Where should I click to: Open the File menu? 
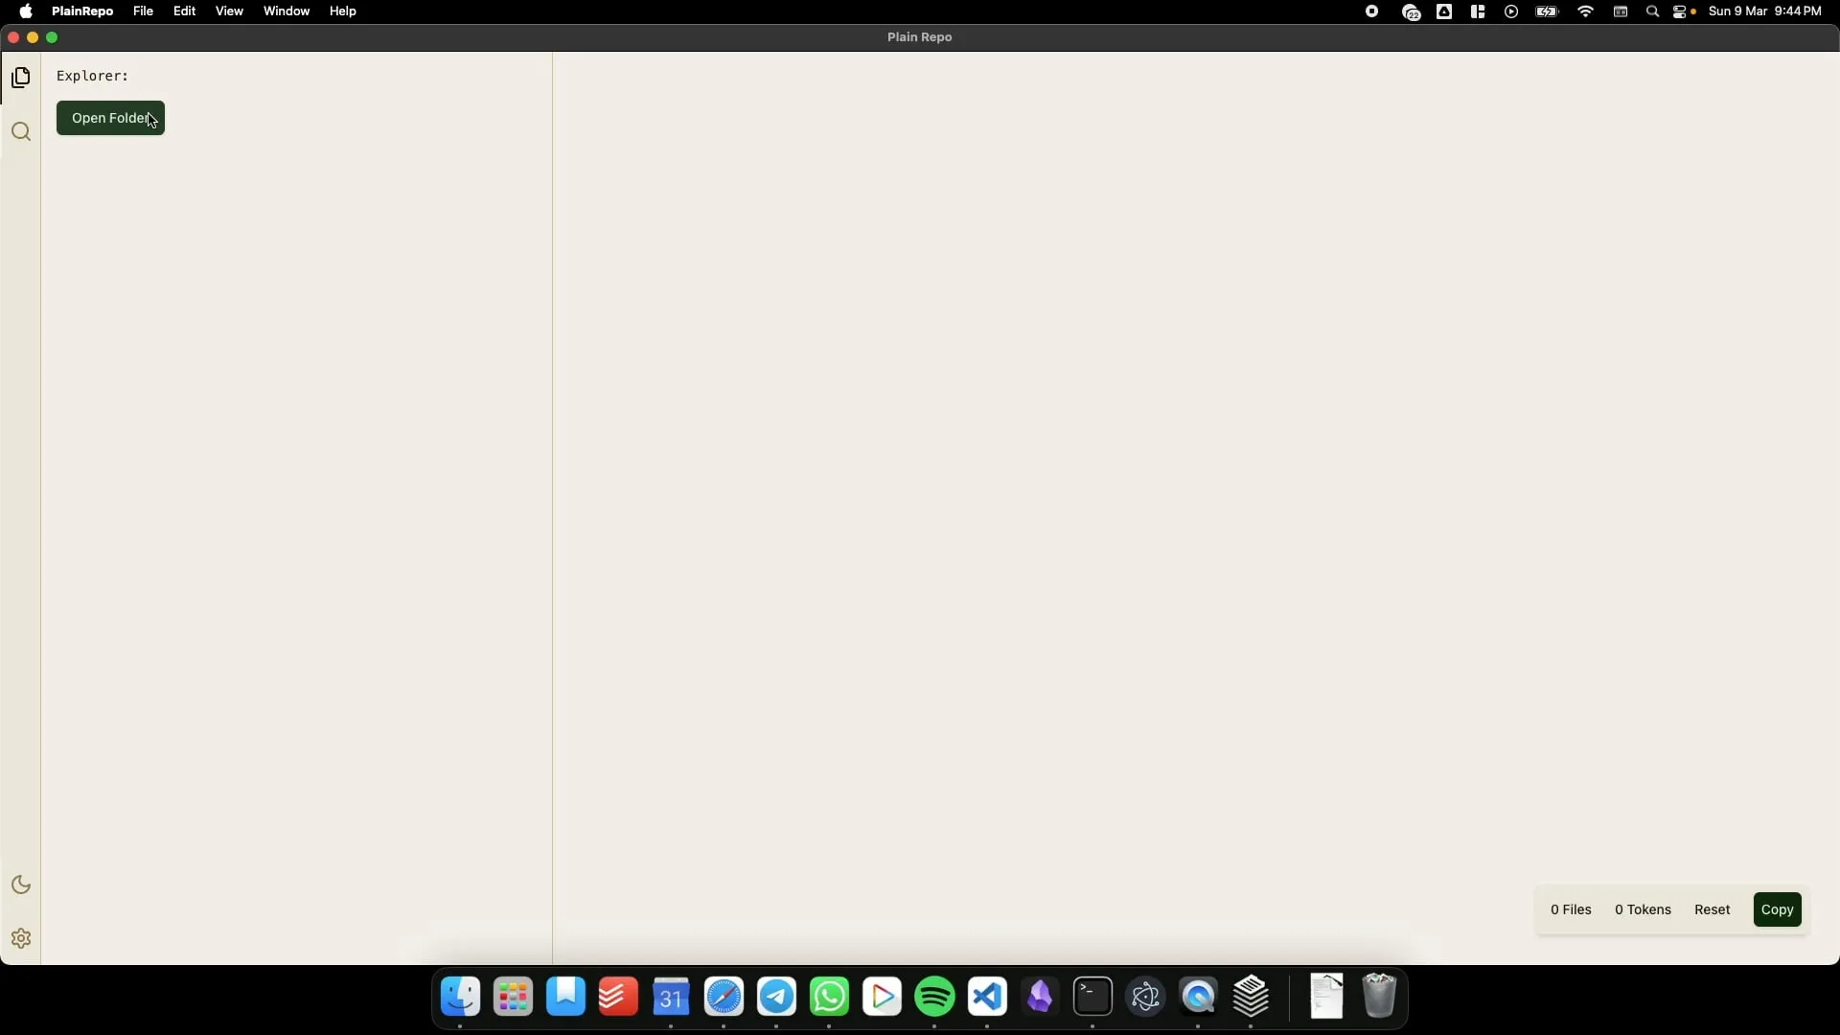coord(143,11)
